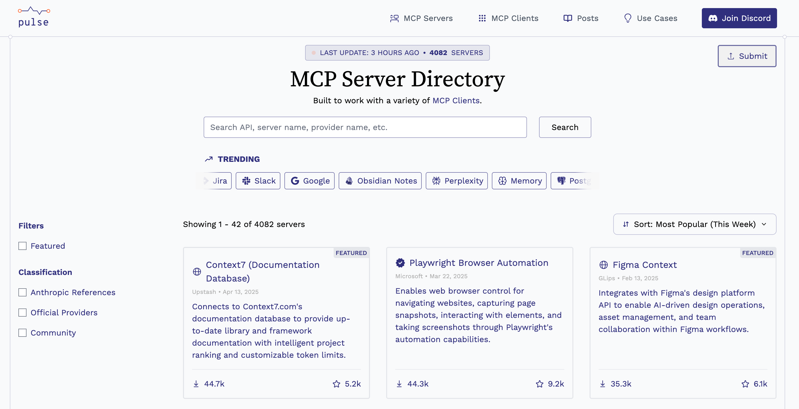
Task: Open the Figma Context server page
Action: [x=645, y=265]
